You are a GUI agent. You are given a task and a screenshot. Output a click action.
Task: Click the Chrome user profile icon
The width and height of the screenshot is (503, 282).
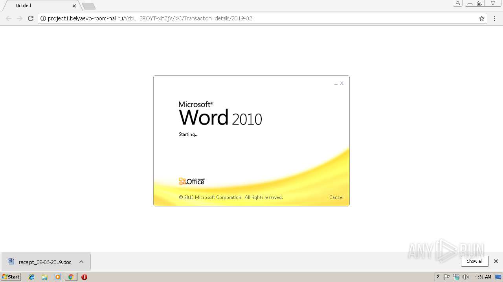(x=458, y=4)
